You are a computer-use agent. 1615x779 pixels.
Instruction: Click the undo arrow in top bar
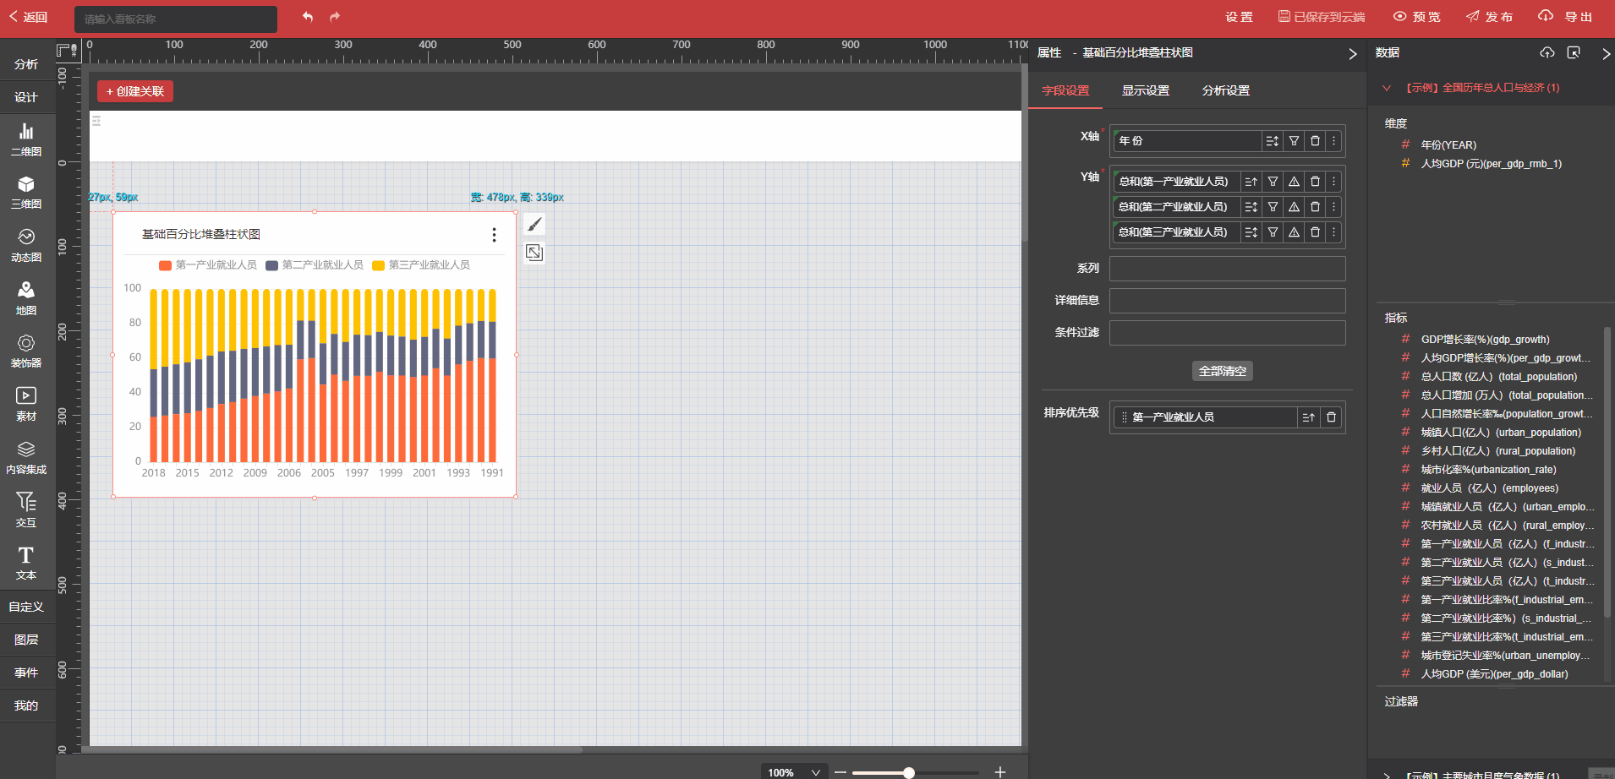pyautogui.click(x=308, y=17)
